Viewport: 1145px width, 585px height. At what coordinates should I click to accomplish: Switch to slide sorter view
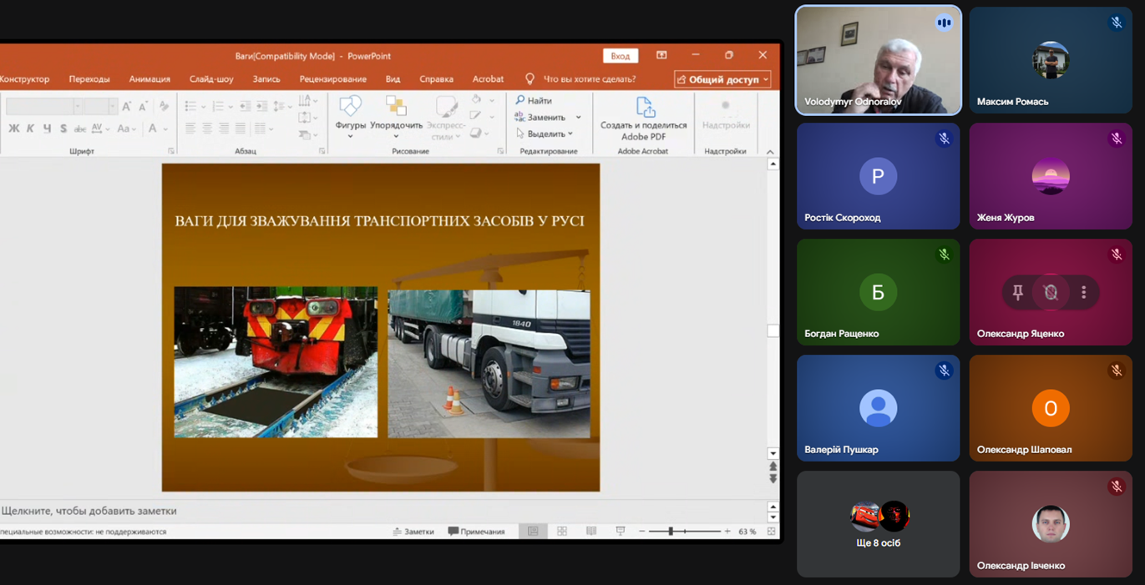point(562,532)
